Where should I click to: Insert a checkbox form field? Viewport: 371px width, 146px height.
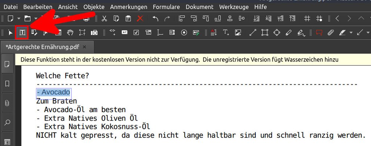(x=136, y=33)
